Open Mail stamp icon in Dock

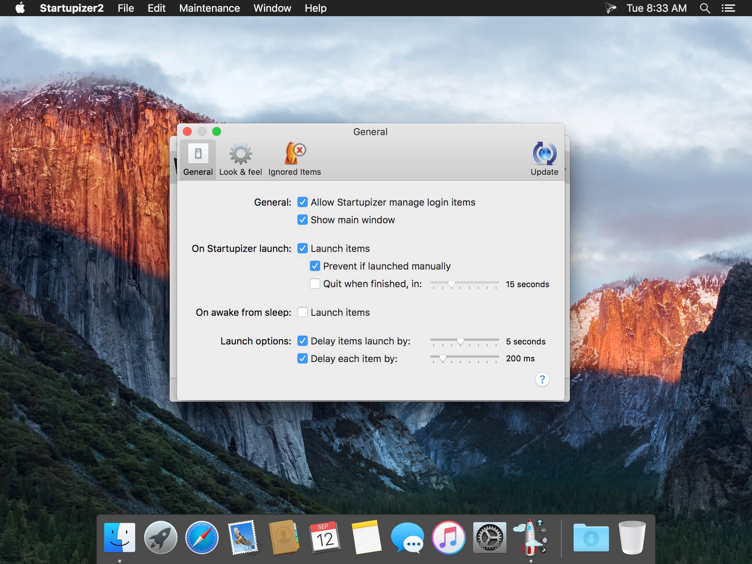pos(243,537)
